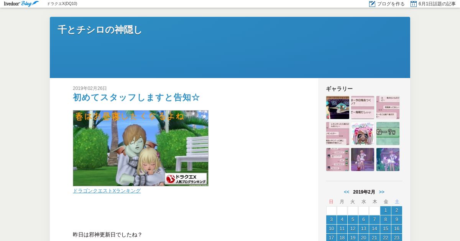The width and height of the screenshot is (460, 241).
Task: Select calendar date 3
Action: [331, 220]
